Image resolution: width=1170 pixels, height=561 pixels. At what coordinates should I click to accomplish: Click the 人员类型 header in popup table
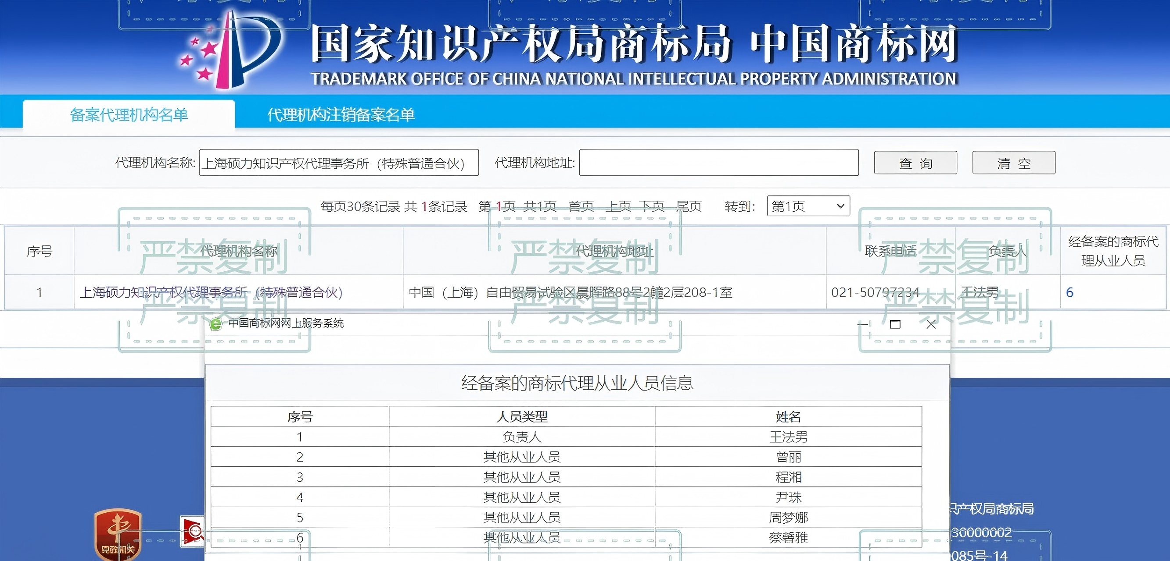[522, 416]
